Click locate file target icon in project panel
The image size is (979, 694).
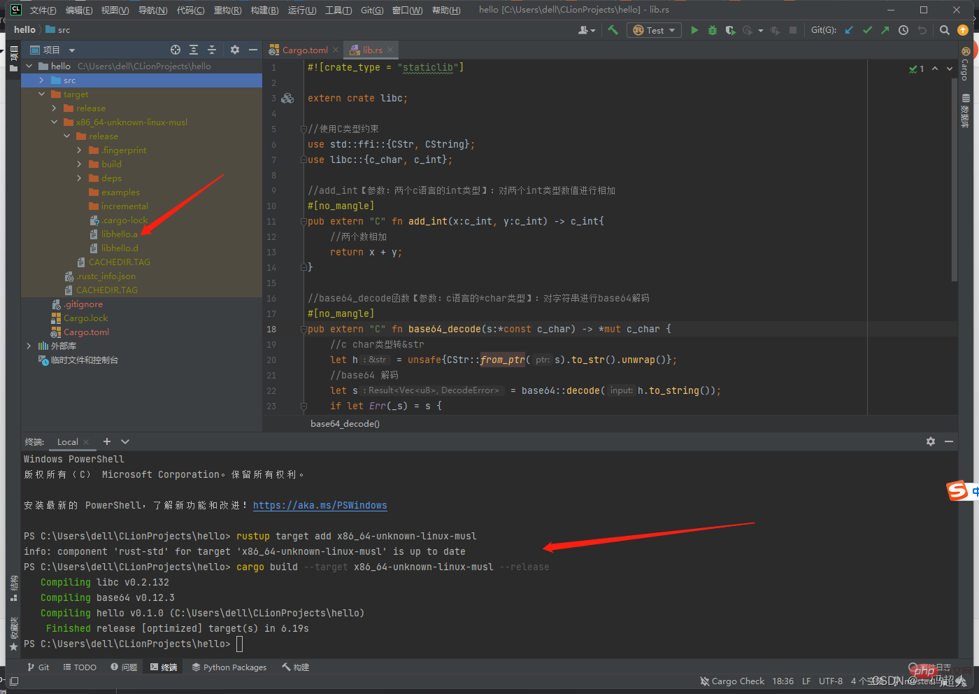(176, 50)
